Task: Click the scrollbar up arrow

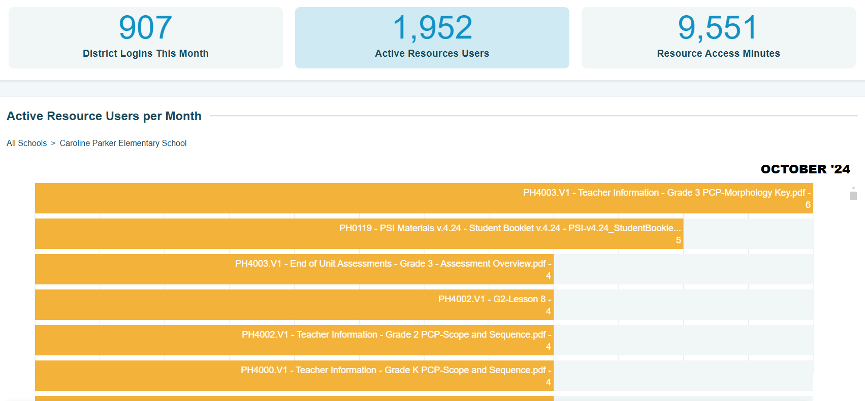Action: (x=853, y=188)
